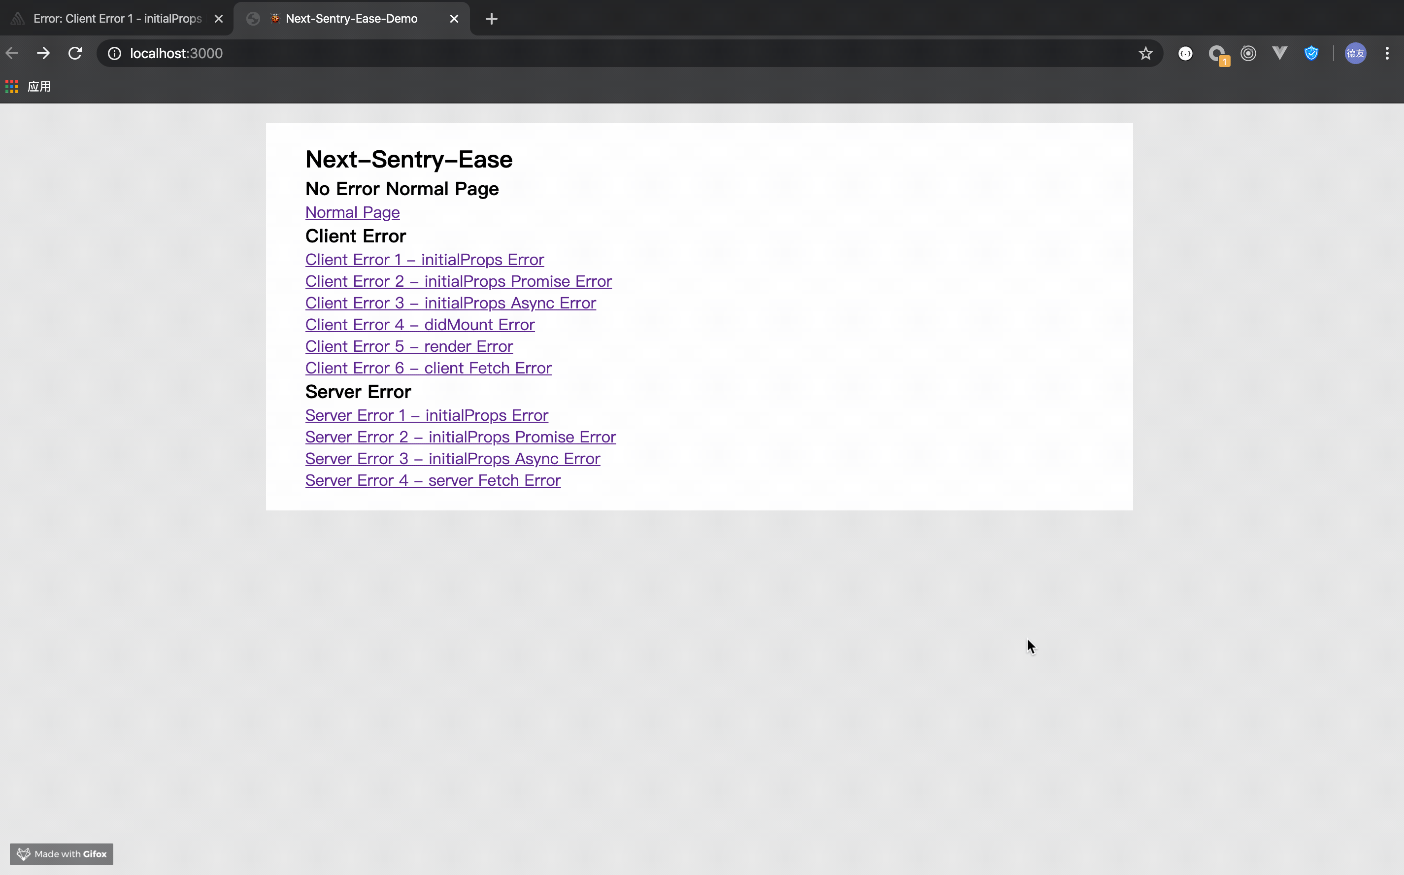Open Client Error 6 client Fetch link
This screenshot has width=1404, height=875.
(428, 368)
